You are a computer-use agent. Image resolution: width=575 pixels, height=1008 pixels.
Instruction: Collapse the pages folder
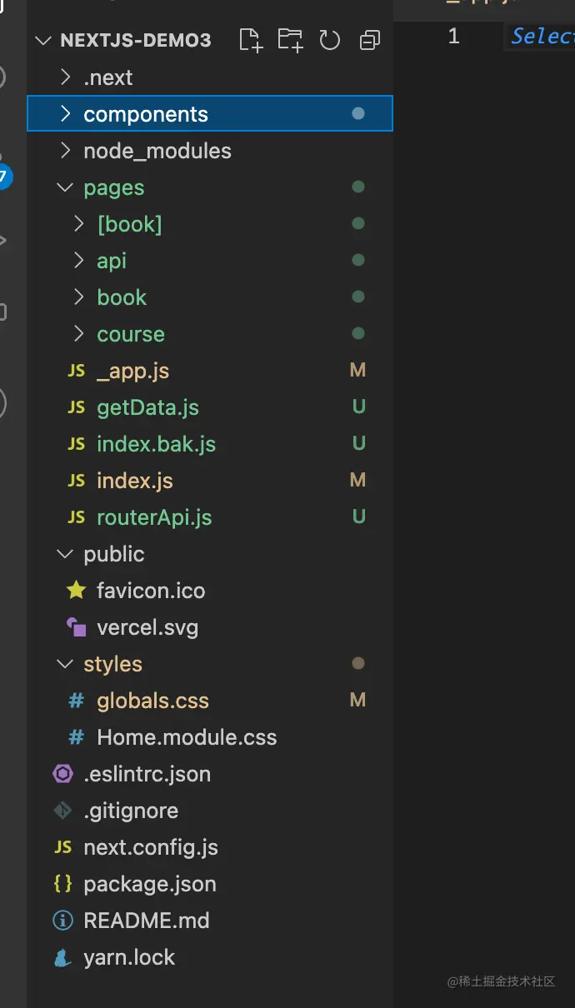click(113, 187)
